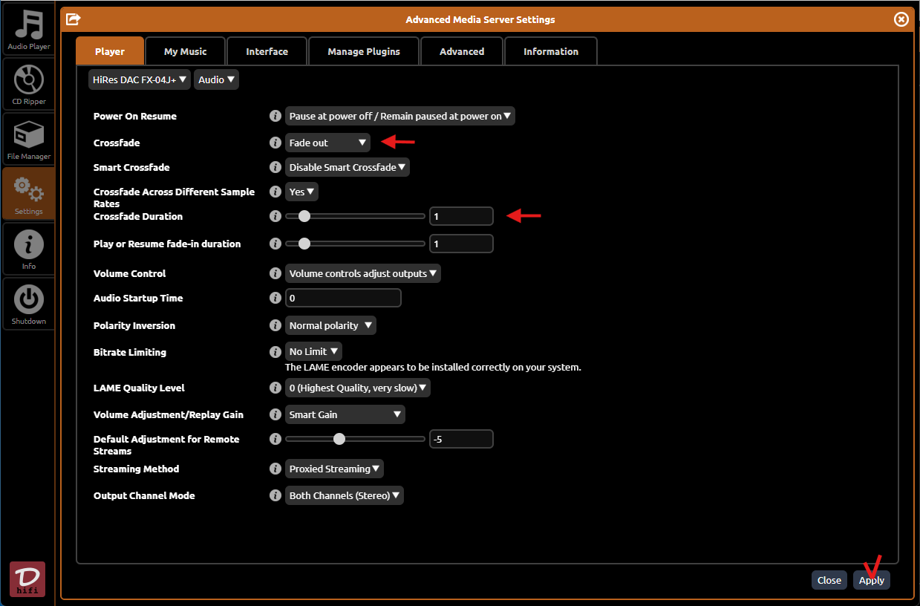
Task: Click the Info sidebar icon
Action: [x=28, y=250]
